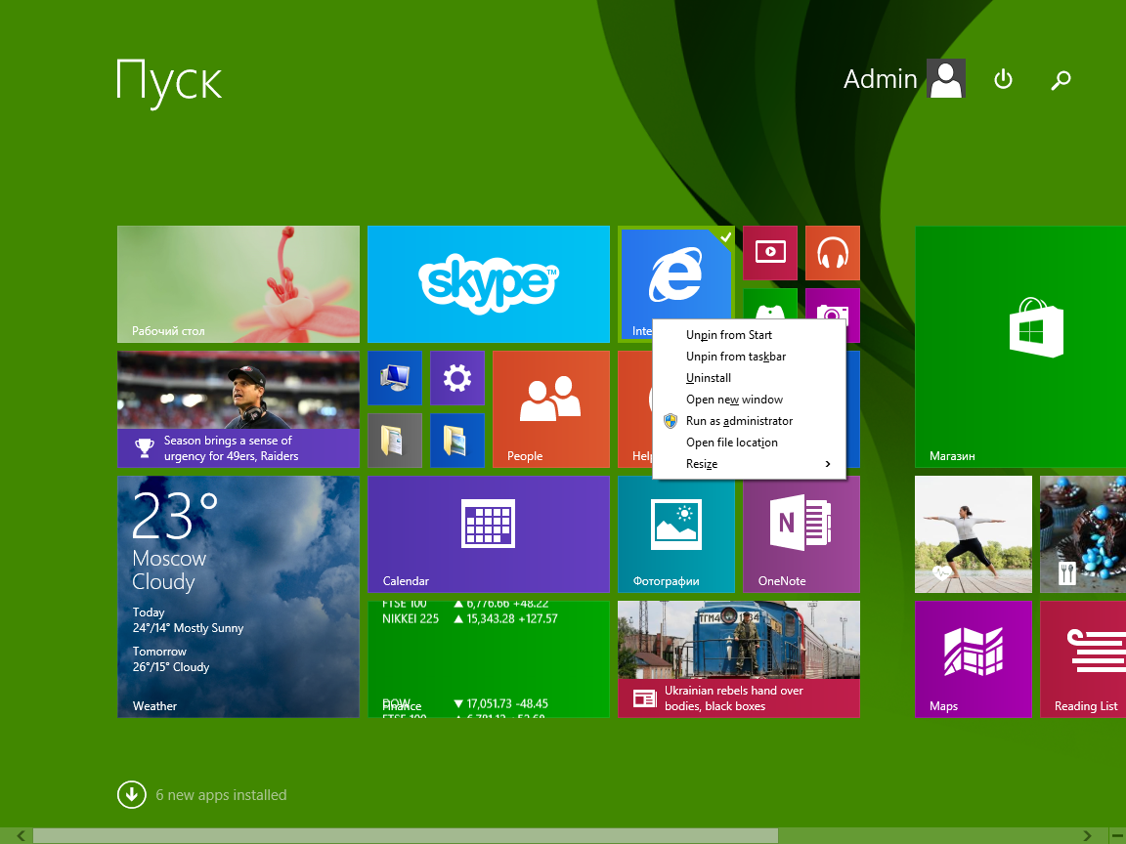Launch the Music headphones tile
The height and width of the screenshot is (844, 1126).
833,253
